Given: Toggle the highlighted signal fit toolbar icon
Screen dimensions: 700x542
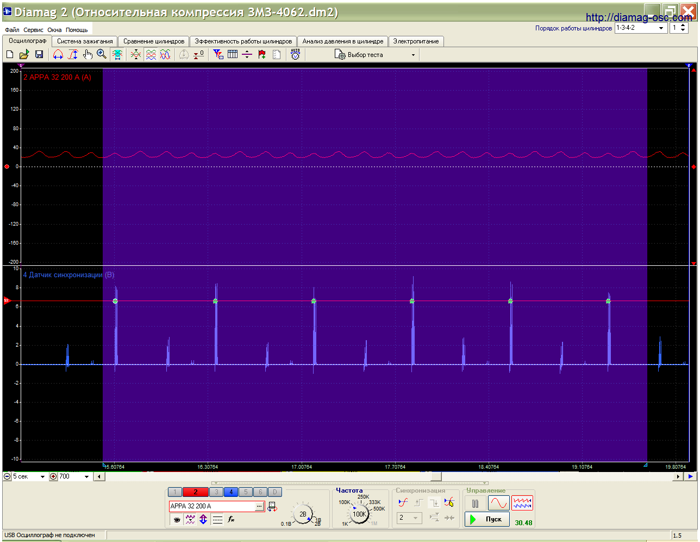Looking at the screenshot, I should click(117, 54).
